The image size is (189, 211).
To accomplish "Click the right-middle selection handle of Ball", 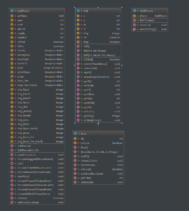I will [x=122, y=65].
